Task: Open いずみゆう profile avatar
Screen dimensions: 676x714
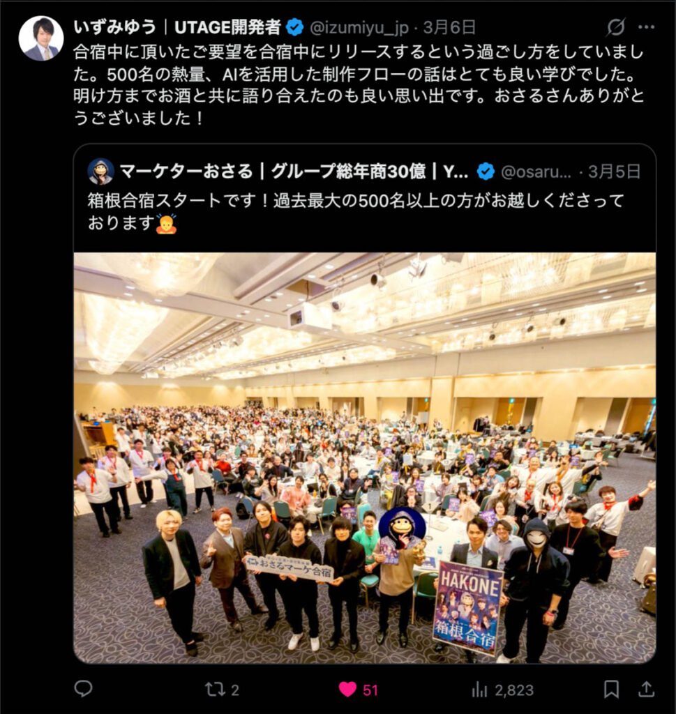Action: coord(41,39)
